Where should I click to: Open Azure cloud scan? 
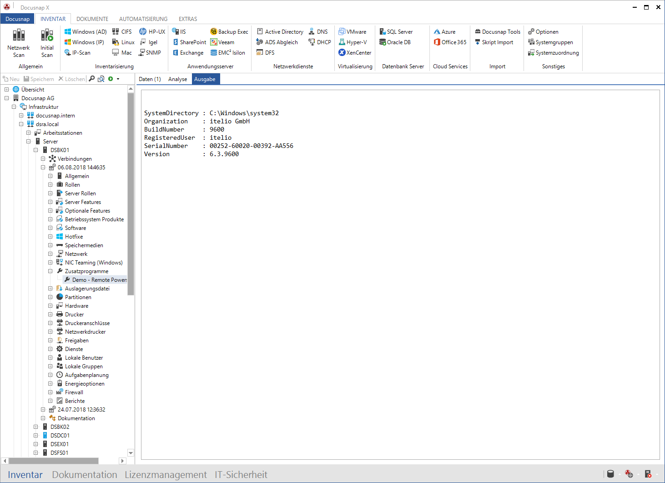click(x=444, y=31)
